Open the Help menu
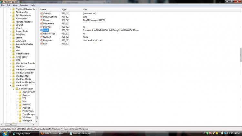This screenshot has width=242, height=136. point(33,5)
